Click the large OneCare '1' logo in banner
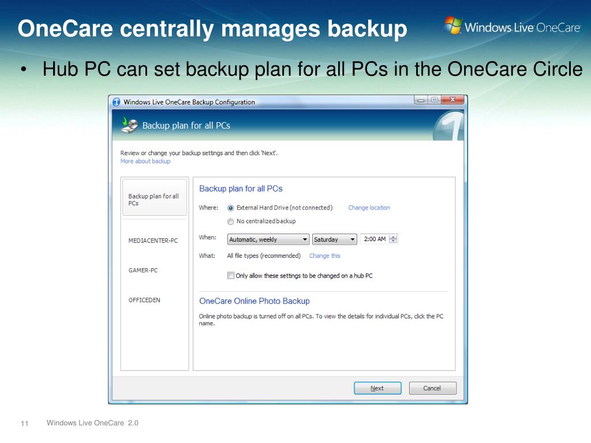The width and height of the screenshot is (591, 443). point(448,126)
